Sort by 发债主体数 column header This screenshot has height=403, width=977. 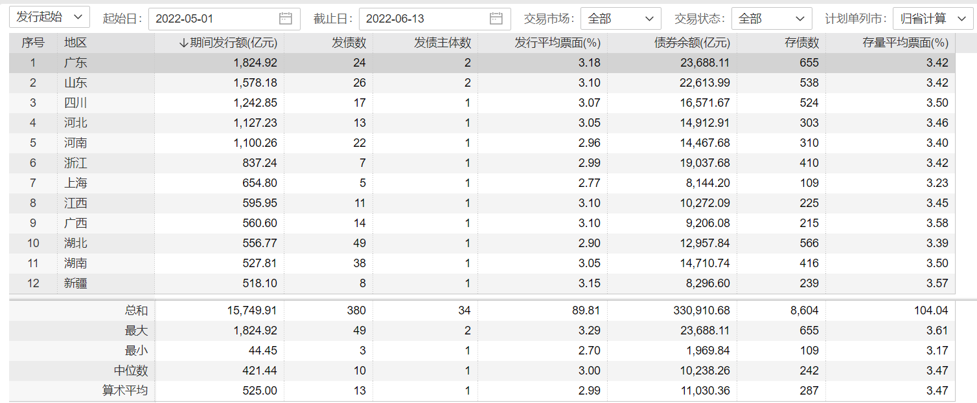tap(443, 43)
